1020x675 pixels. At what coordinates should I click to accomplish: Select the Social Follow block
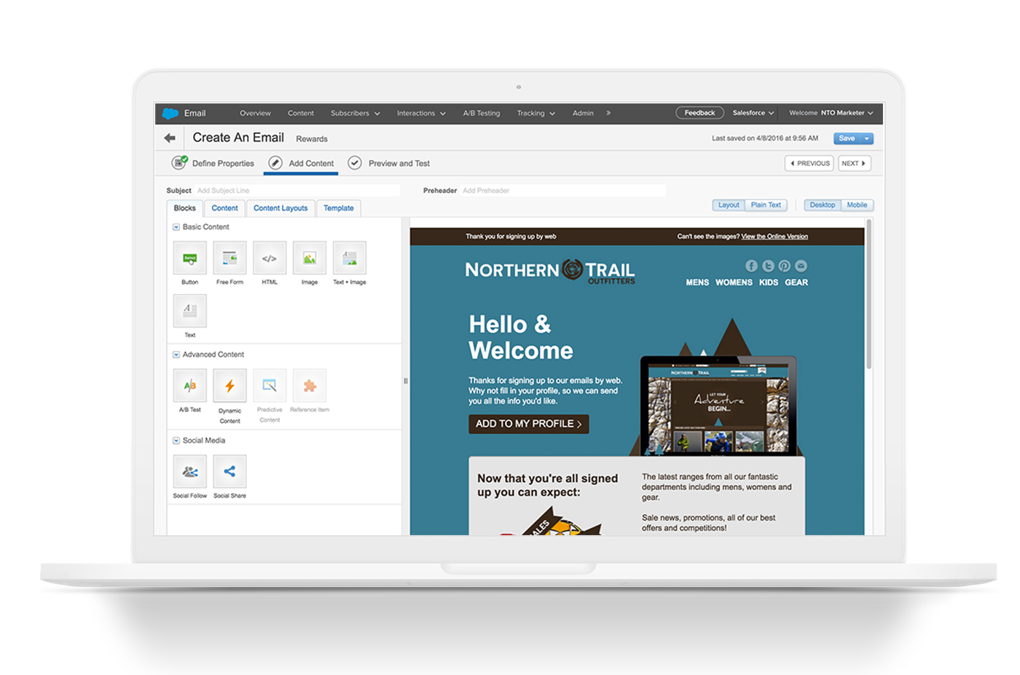[190, 472]
